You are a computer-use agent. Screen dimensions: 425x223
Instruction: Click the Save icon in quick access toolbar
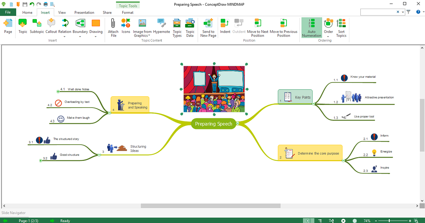pyautogui.click(x=25, y=4)
